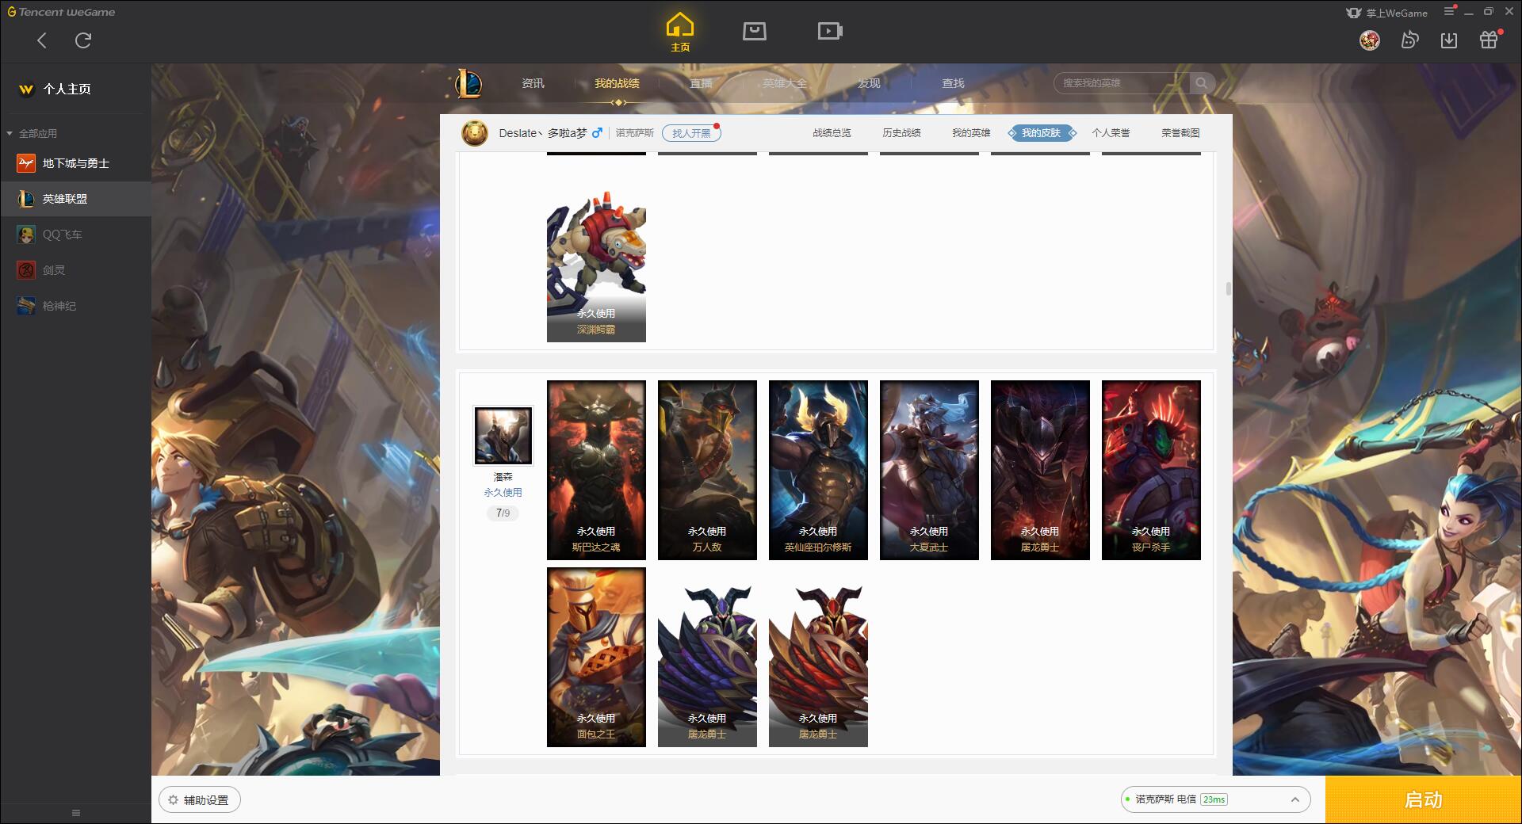Open the 主页 home tab icon
The width and height of the screenshot is (1522, 824).
(x=679, y=32)
